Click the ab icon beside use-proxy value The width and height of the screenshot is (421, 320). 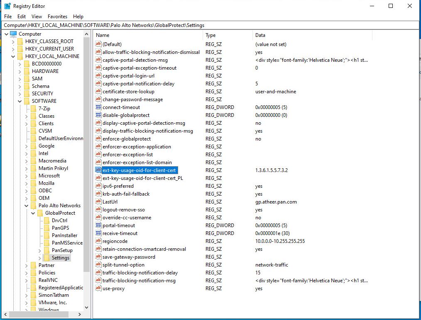(x=98, y=288)
